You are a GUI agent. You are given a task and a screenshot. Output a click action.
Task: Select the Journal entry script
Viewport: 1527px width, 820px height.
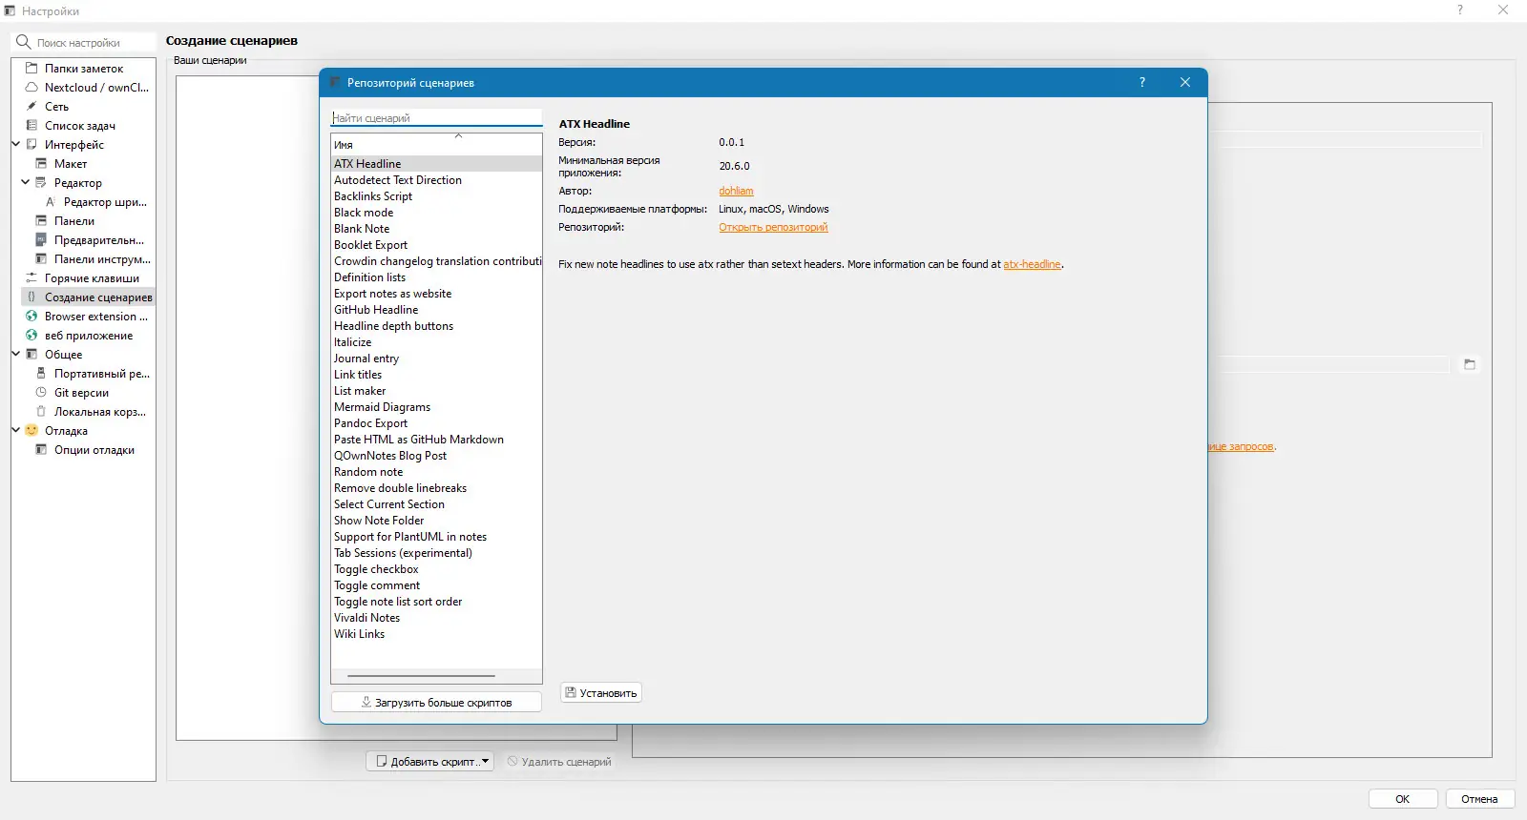[436, 359]
